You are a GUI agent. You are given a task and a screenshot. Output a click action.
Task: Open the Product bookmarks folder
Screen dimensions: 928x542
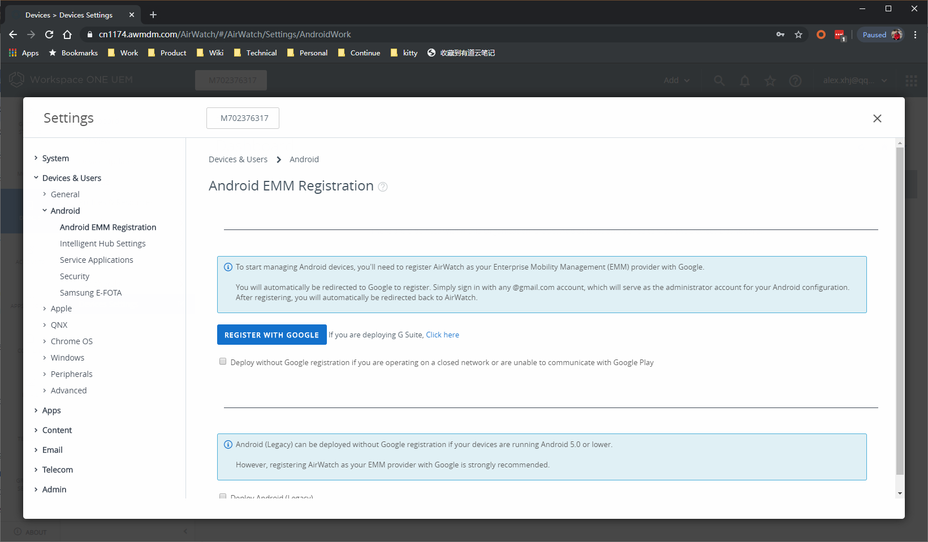coord(167,53)
